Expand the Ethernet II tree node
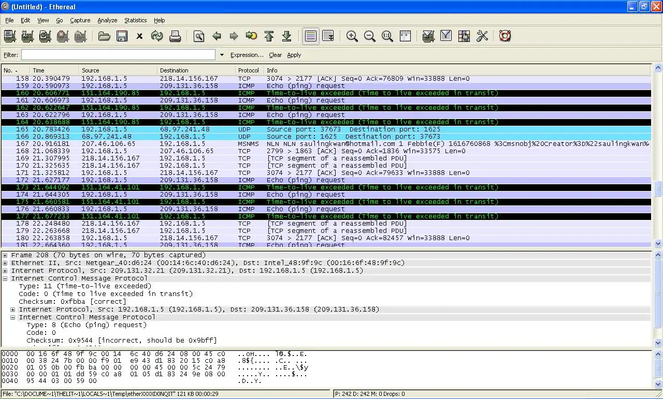Image resolution: width=663 pixels, height=399 pixels. [5, 263]
